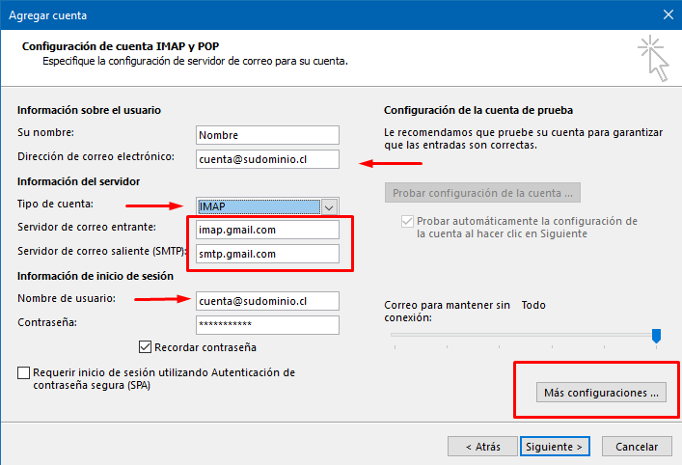
Task: Cancel the account setup dialog
Action: click(x=637, y=447)
